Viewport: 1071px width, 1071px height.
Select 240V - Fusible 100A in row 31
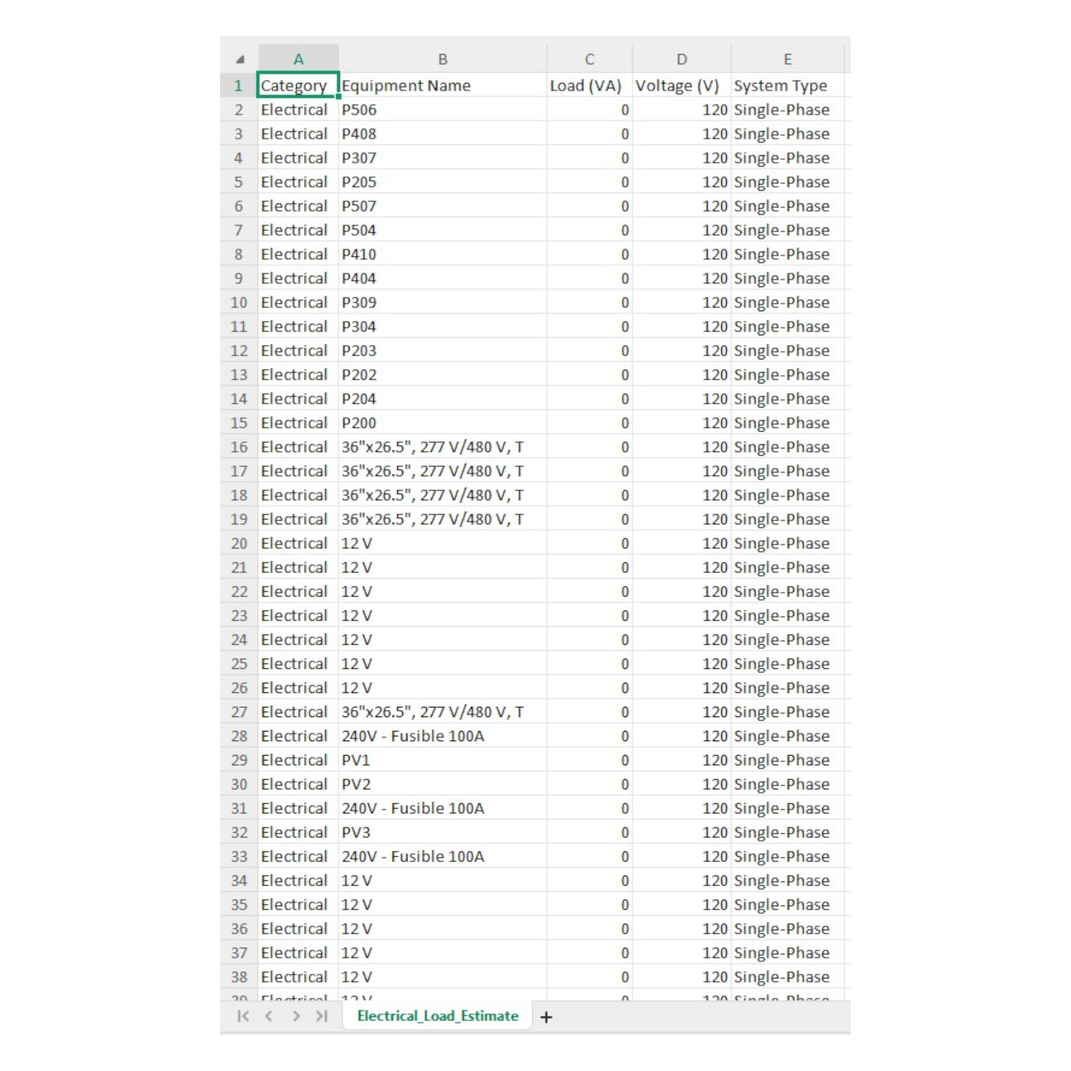coord(442,808)
